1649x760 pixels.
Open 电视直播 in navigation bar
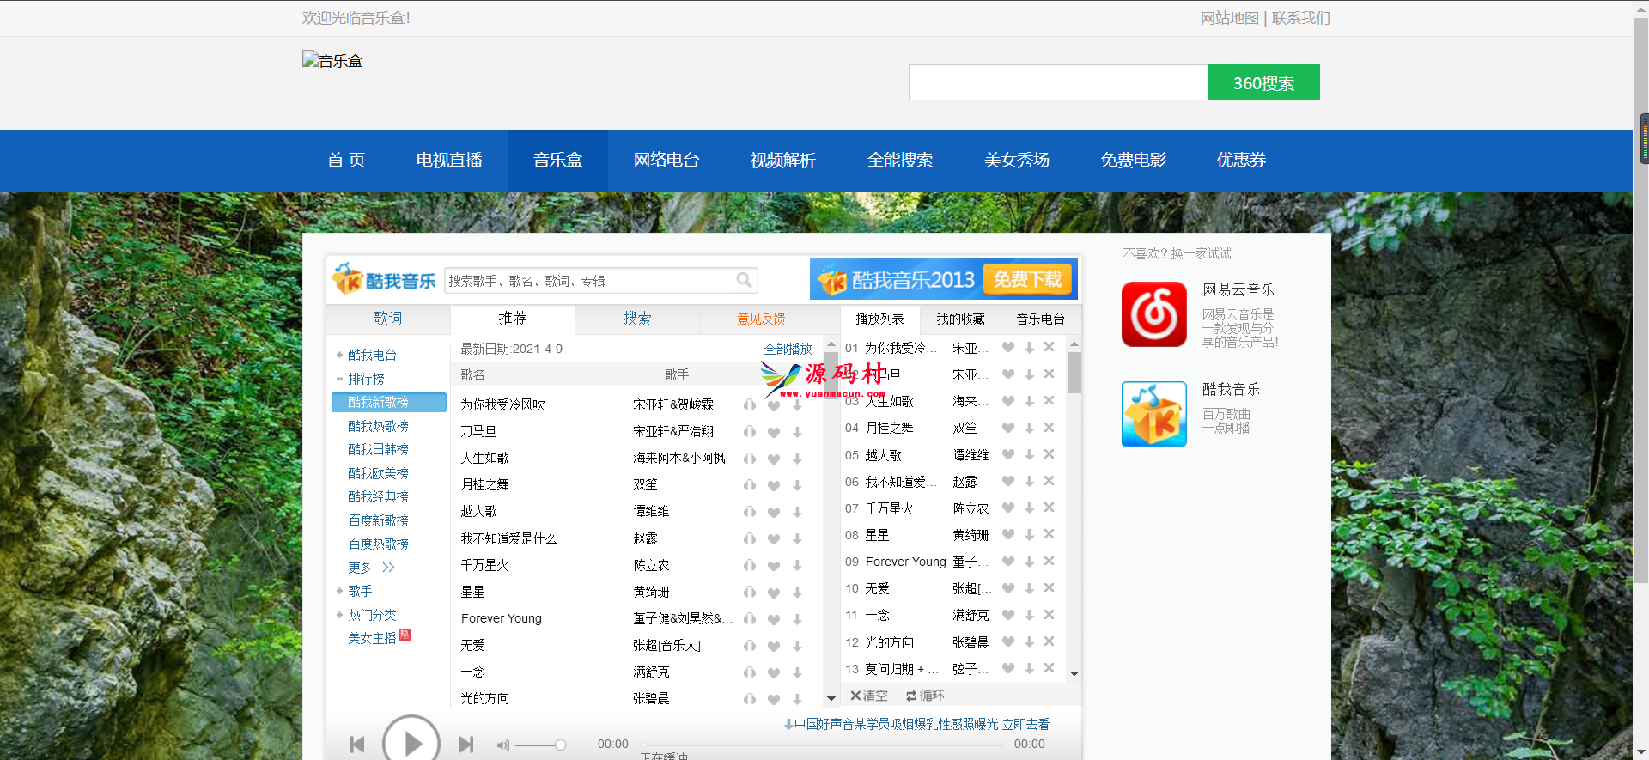pyautogui.click(x=449, y=160)
